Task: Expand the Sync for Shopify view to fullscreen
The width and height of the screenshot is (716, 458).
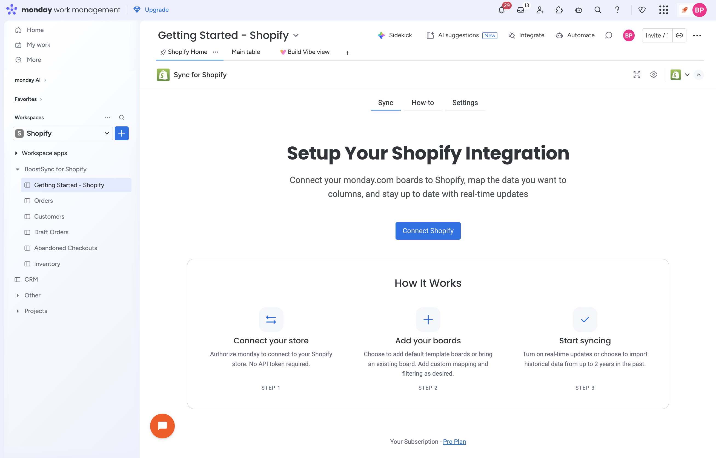Action: click(x=637, y=74)
